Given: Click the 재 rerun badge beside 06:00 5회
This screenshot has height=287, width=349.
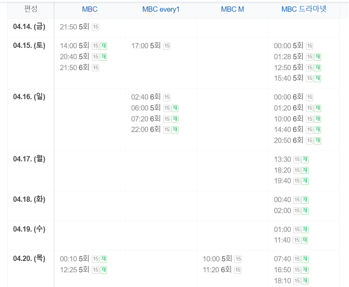Looking at the screenshot, I should 175,108.
